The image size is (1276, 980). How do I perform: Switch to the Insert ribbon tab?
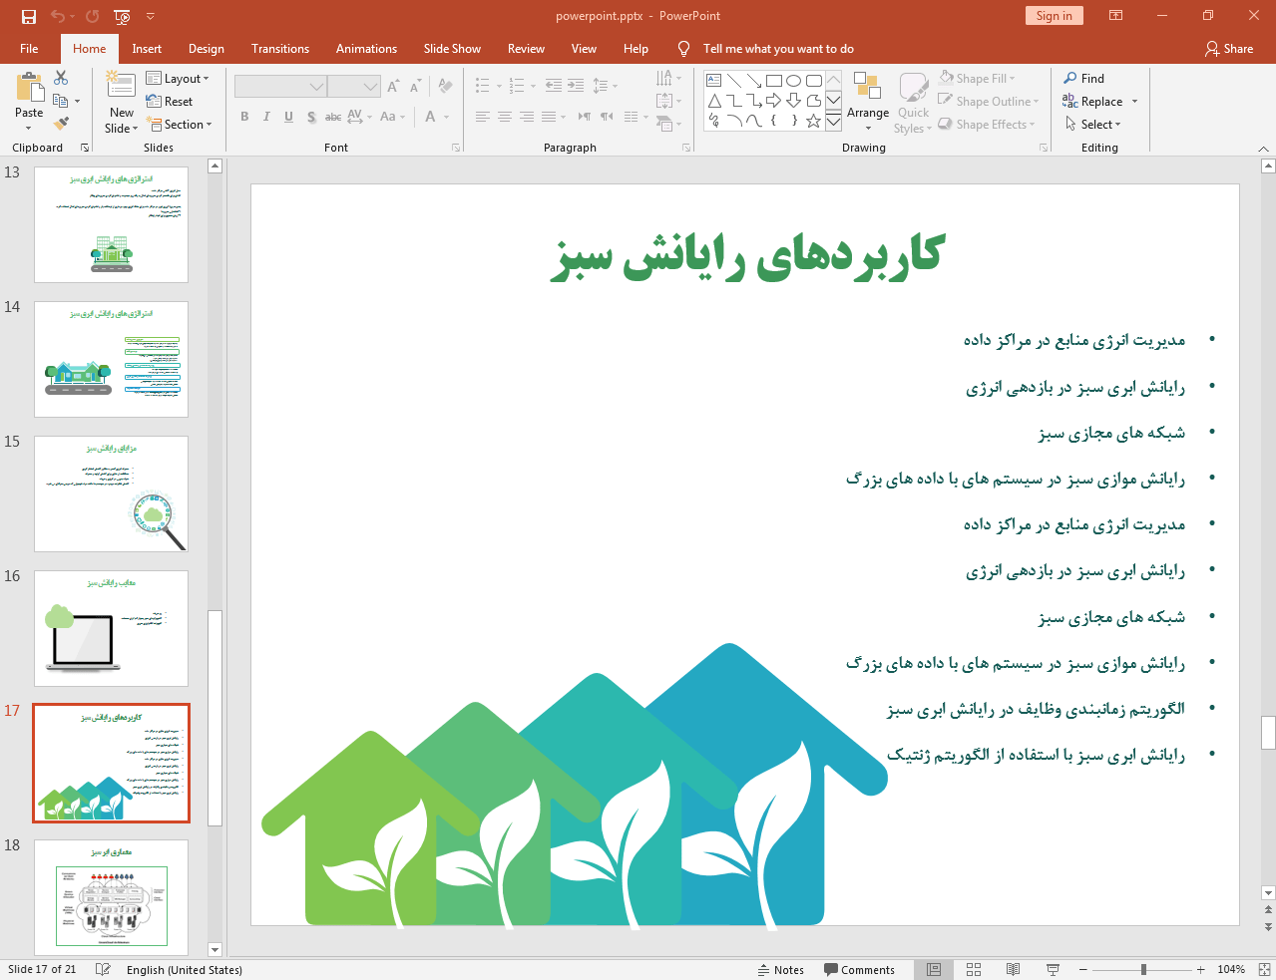coord(145,48)
